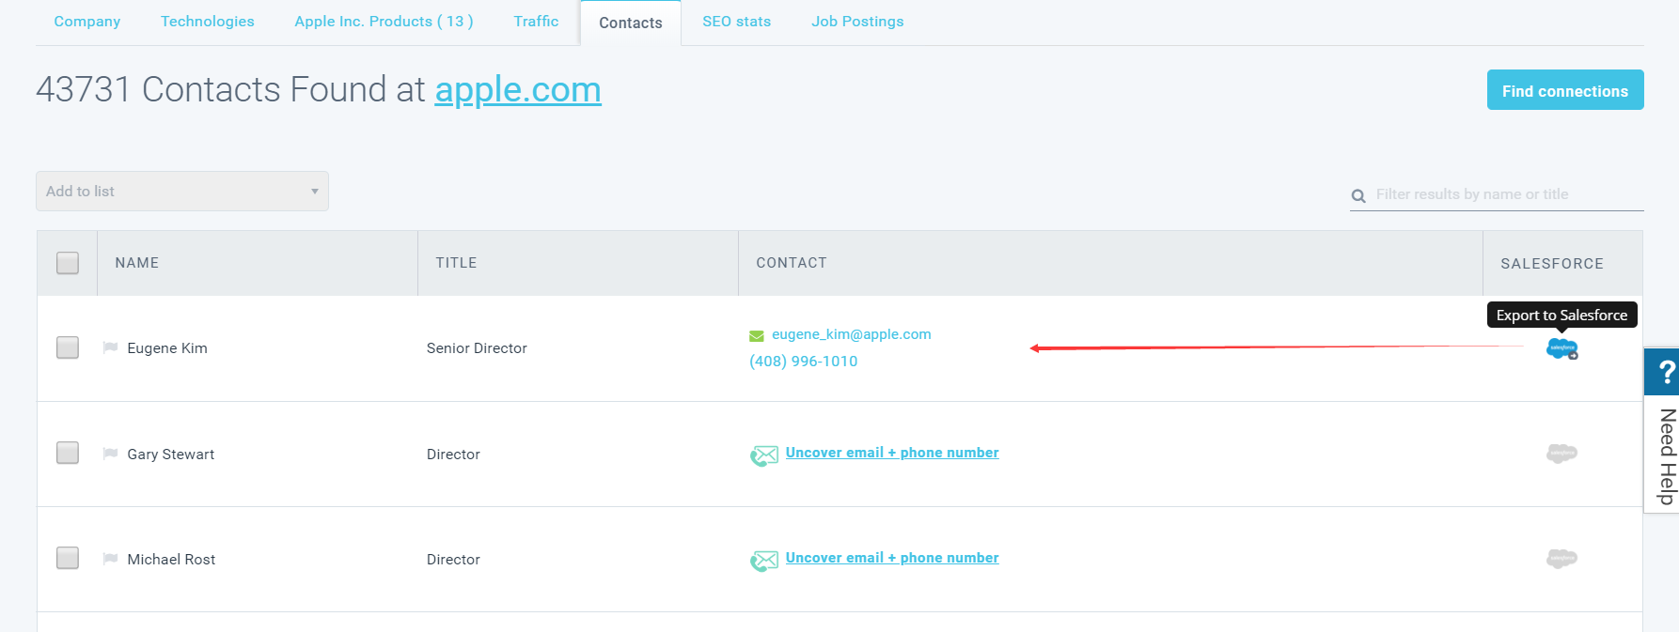Check the box for Eugene Kim
This screenshot has height=632, width=1679.
pyautogui.click(x=68, y=347)
